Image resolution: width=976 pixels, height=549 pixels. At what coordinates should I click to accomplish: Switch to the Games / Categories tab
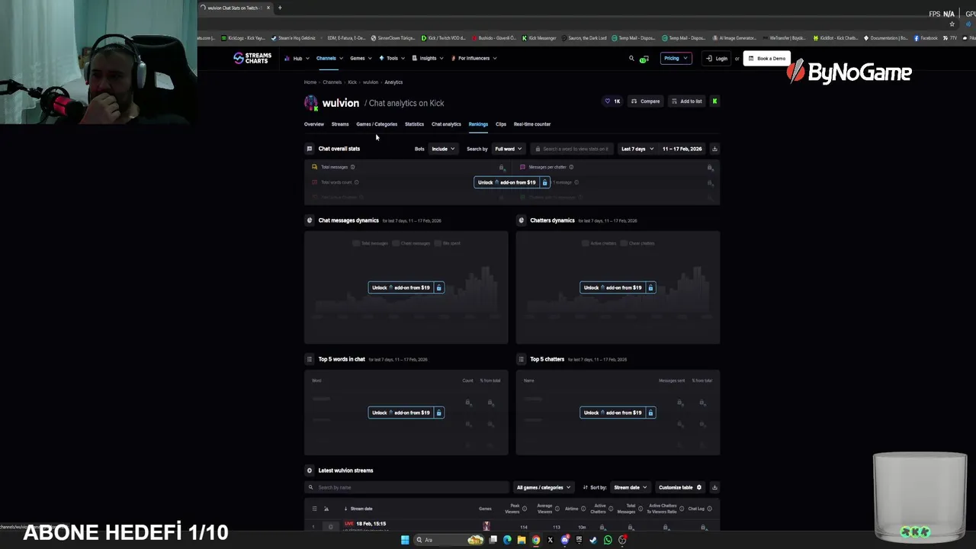[377, 124]
